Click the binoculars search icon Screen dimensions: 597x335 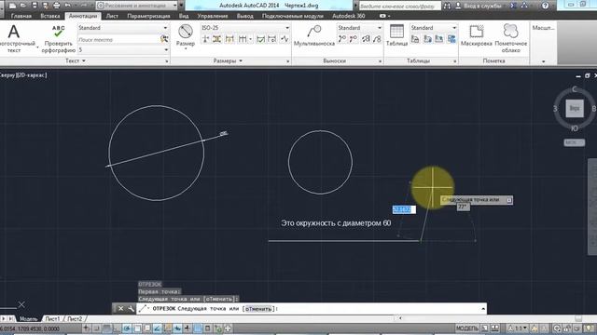[x=447, y=6]
